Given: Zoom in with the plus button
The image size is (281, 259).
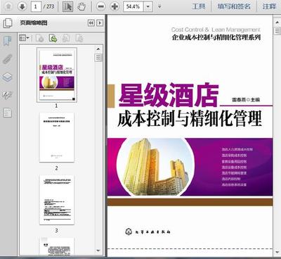Looking at the screenshot, I should point(115,6).
